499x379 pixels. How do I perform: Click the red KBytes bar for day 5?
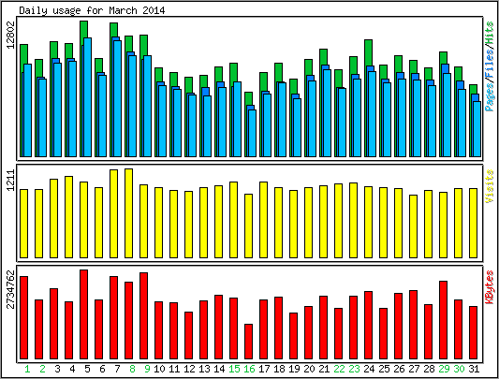pos(83,314)
